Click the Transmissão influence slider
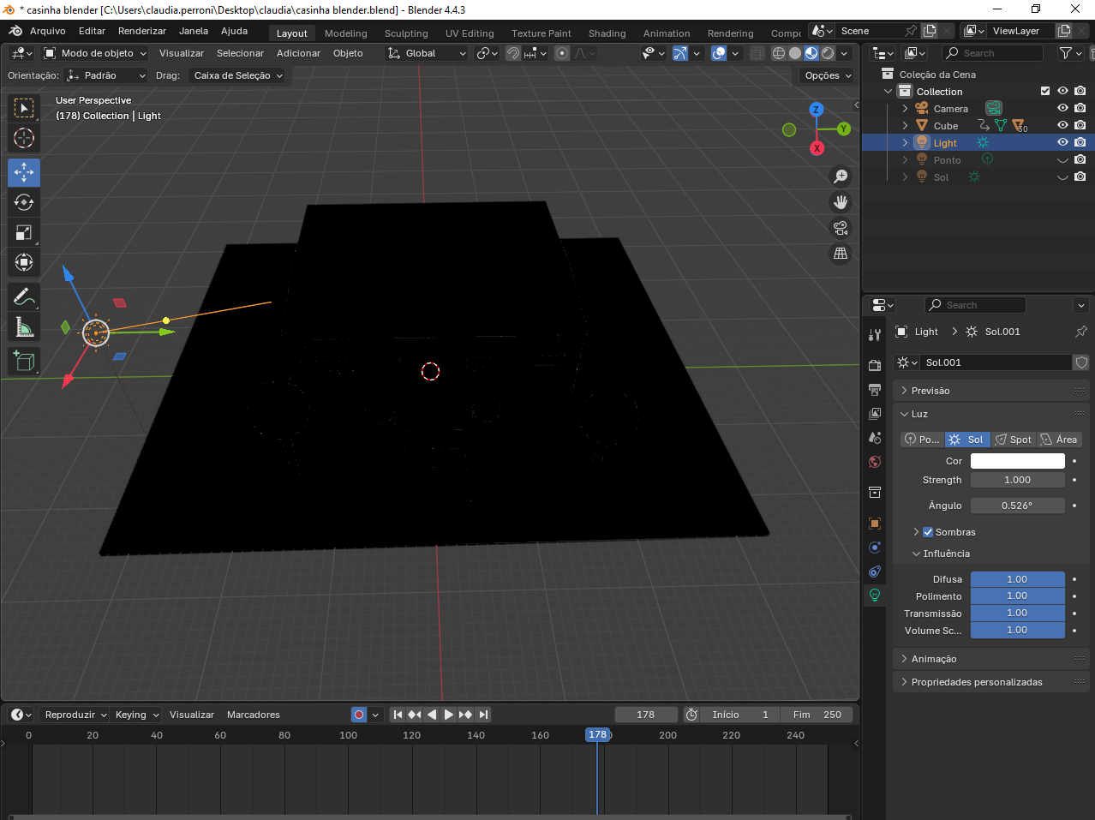The width and height of the screenshot is (1095, 820). pos(1018,614)
